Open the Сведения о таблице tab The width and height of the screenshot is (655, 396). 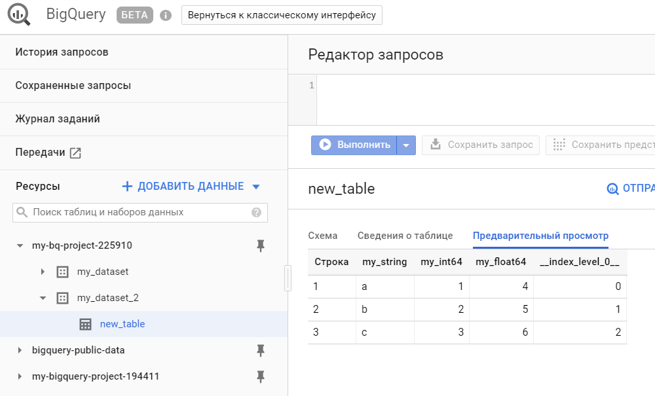pyautogui.click(x=405, y=236)
